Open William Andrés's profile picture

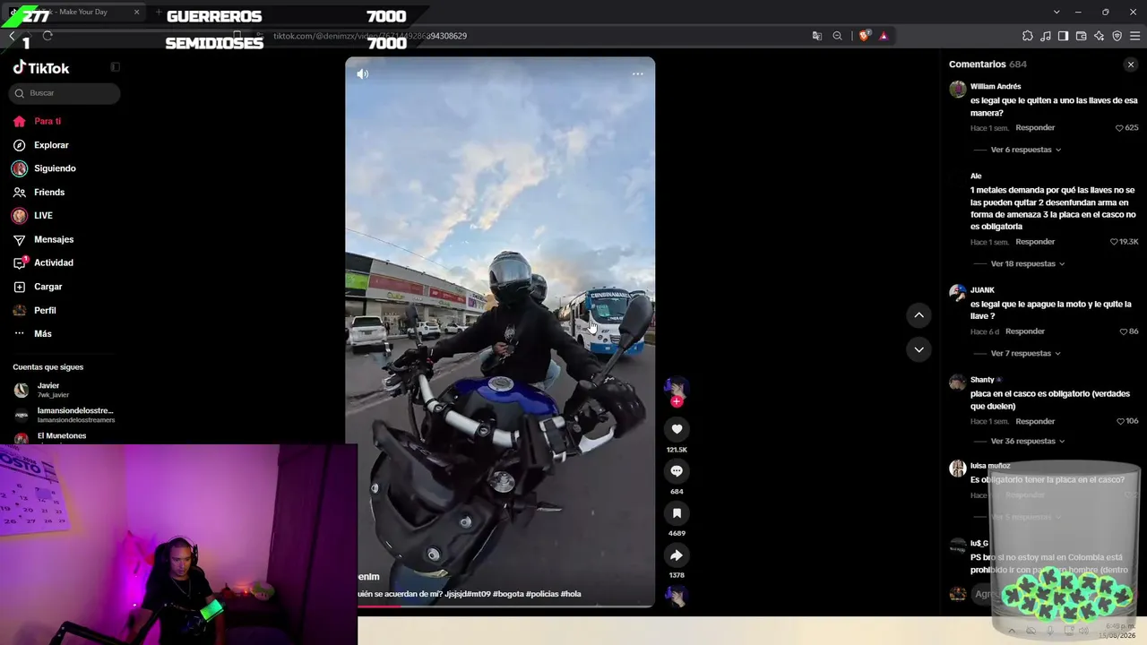[x=958, y=89]
